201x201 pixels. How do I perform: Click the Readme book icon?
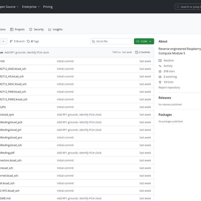pos(160,60)
